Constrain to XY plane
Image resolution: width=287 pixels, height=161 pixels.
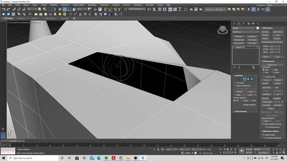263,9
